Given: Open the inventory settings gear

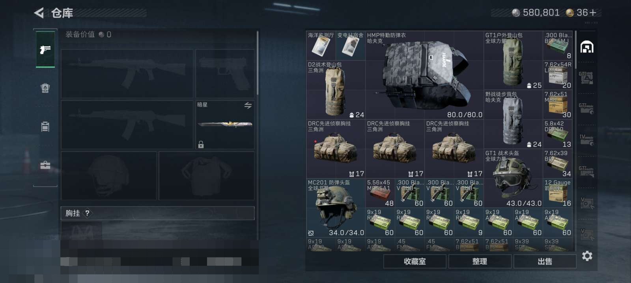Looking at the screenshot, I should pyautogui.click(x=587, y=256).
